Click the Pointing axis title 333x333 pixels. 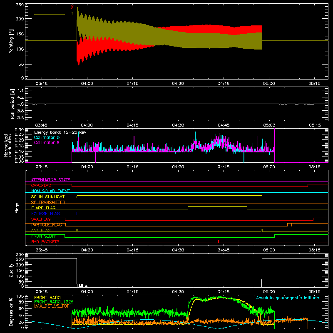(11, 41)
